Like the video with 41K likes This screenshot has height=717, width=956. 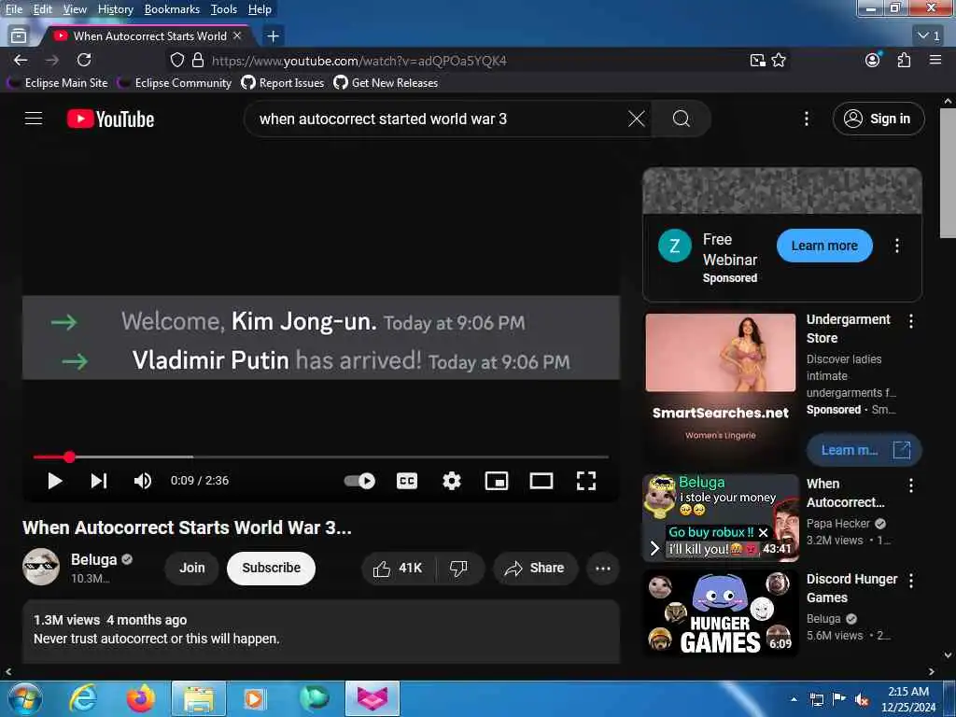tap(399, 569)
